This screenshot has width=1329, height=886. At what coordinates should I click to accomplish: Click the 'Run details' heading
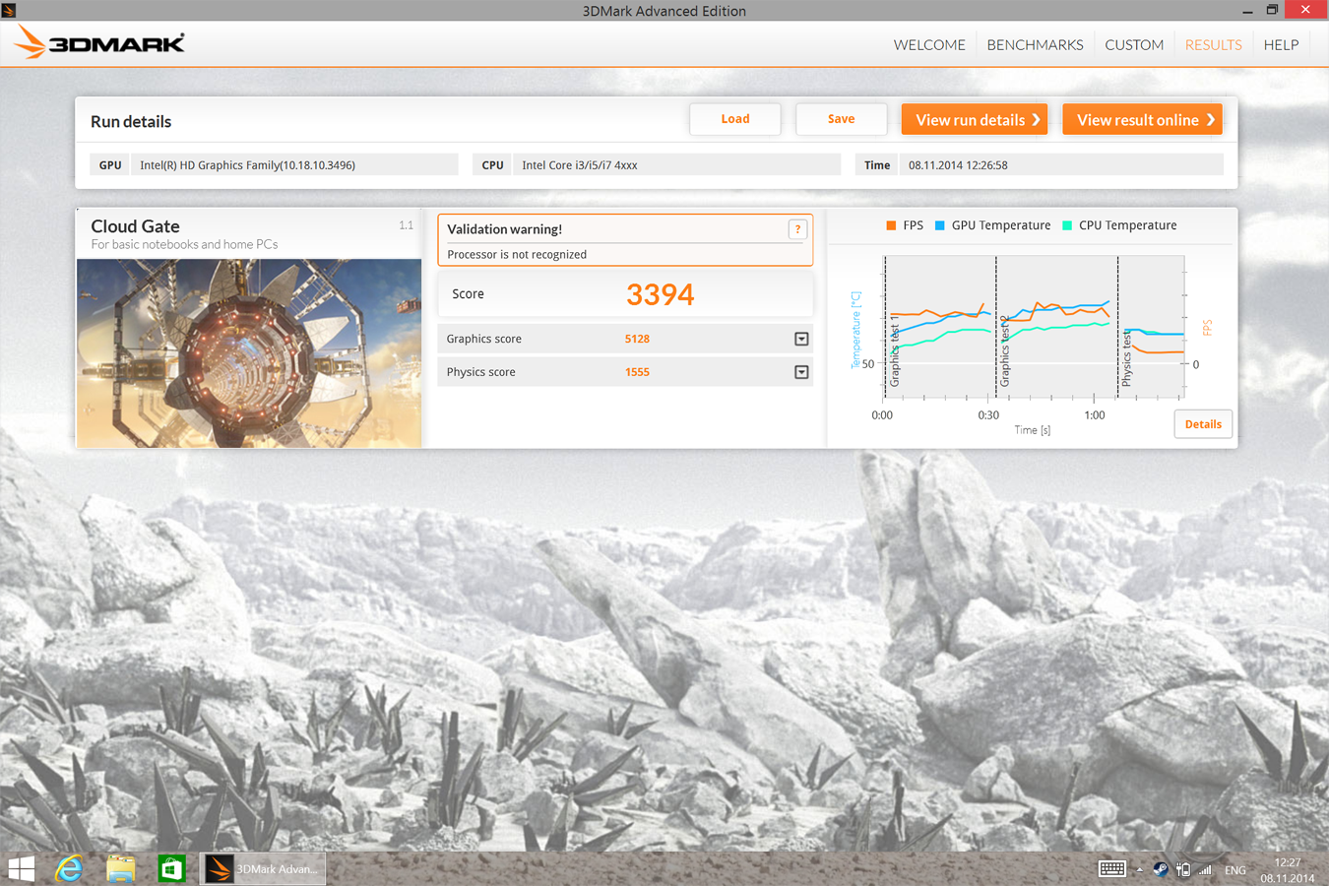click(x=131, y=122)
